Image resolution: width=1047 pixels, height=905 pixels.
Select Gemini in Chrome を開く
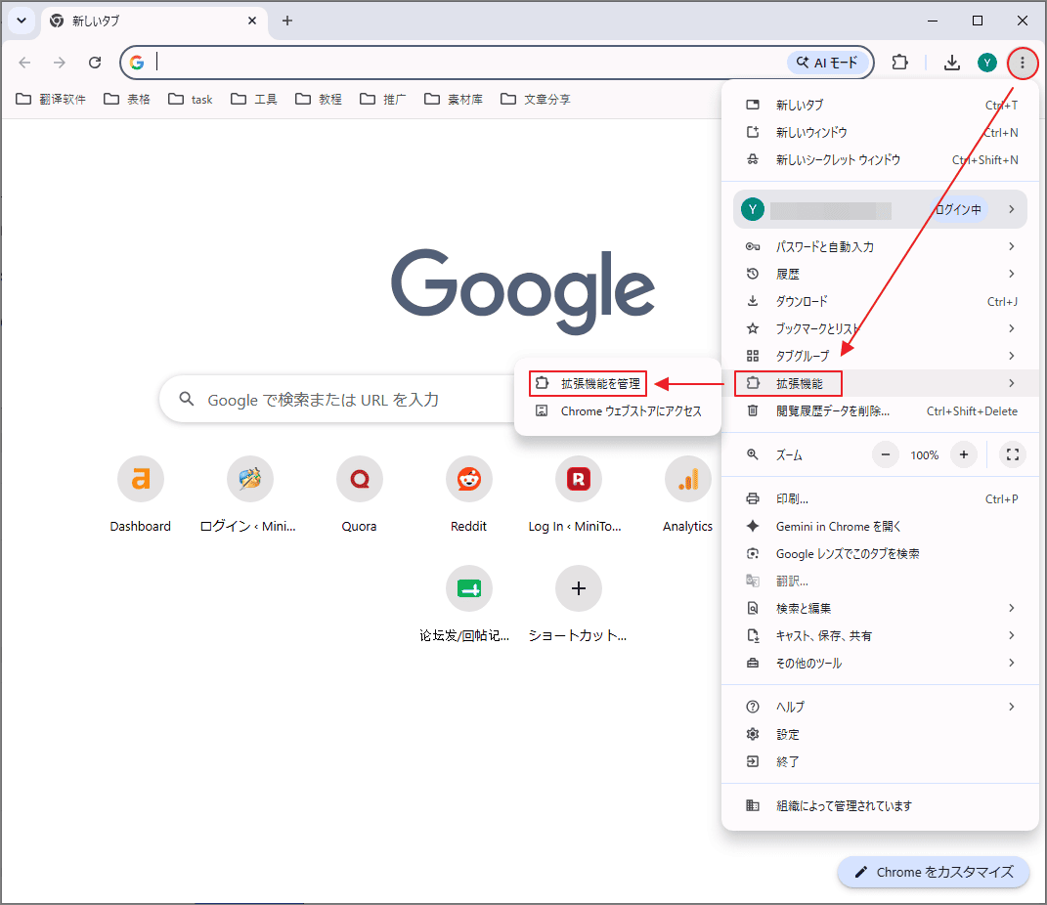[x=881, y=526]
